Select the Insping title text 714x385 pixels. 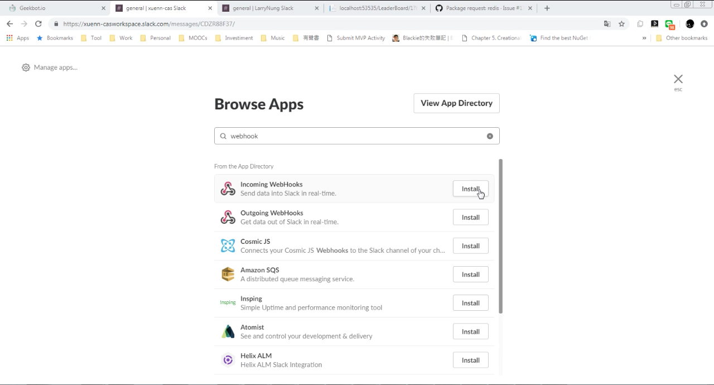(251, 299)
